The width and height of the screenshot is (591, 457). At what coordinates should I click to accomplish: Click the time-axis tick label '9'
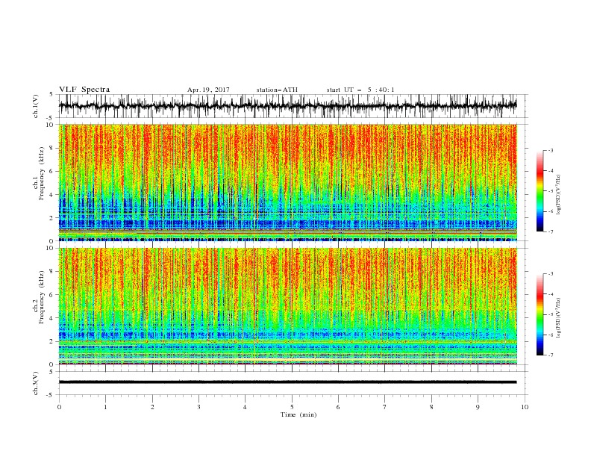pos(478,407)
